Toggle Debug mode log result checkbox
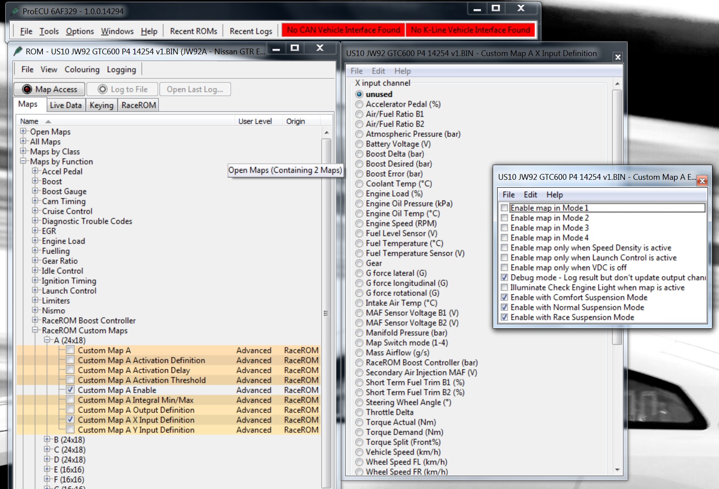This screenshot has width=719, height=489. tap(504, 277)
